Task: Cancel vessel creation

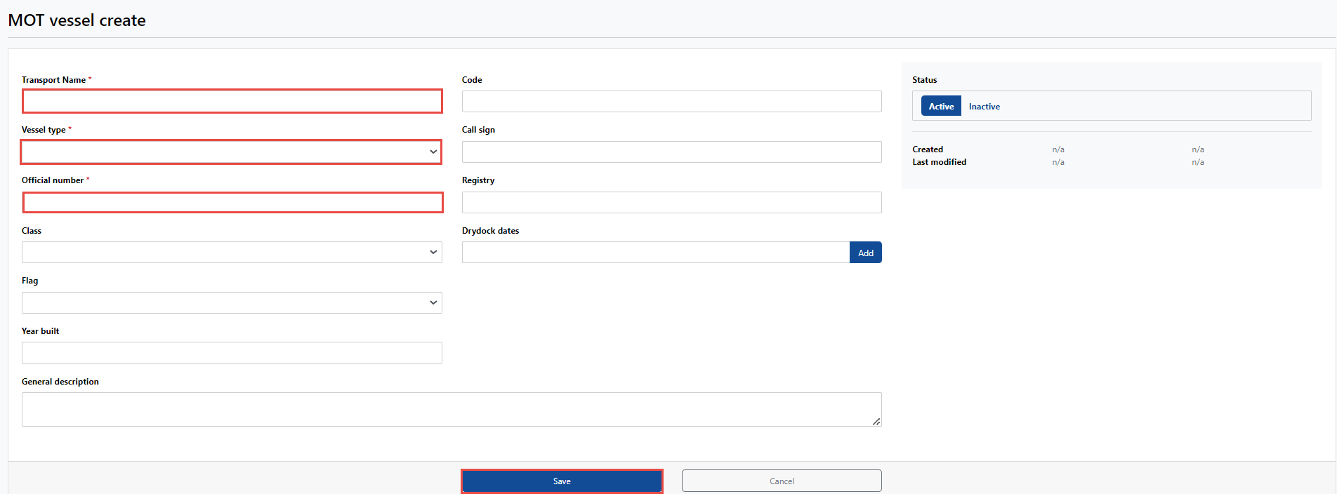Action: (782, 481)
